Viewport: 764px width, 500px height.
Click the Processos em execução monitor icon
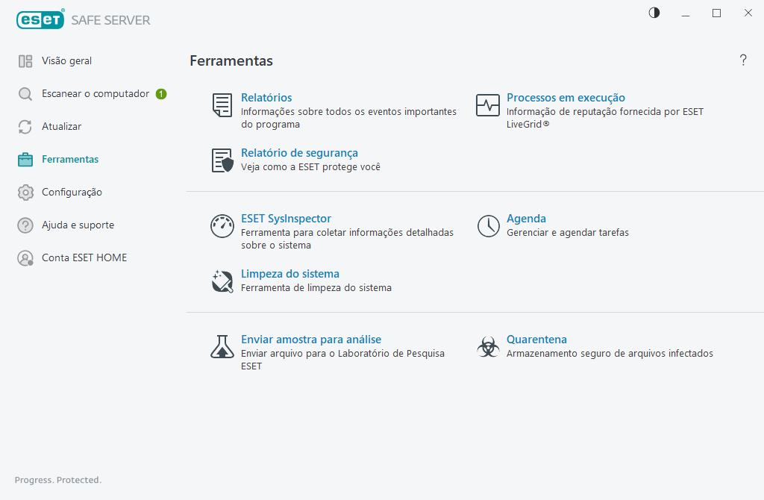pyautogui.click(x=488, y=105)
